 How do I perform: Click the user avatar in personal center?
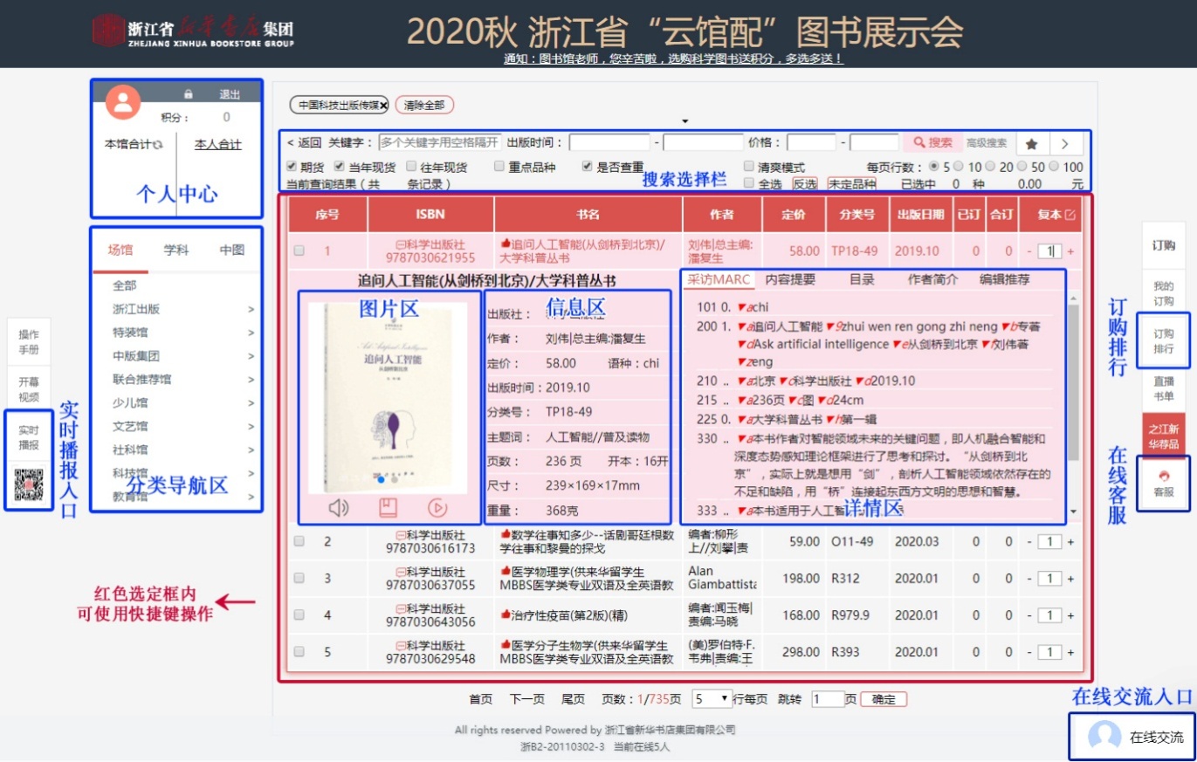(123, 103)
